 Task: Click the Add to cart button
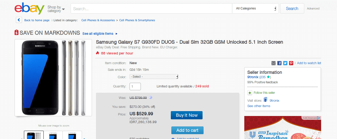(187, 130)
